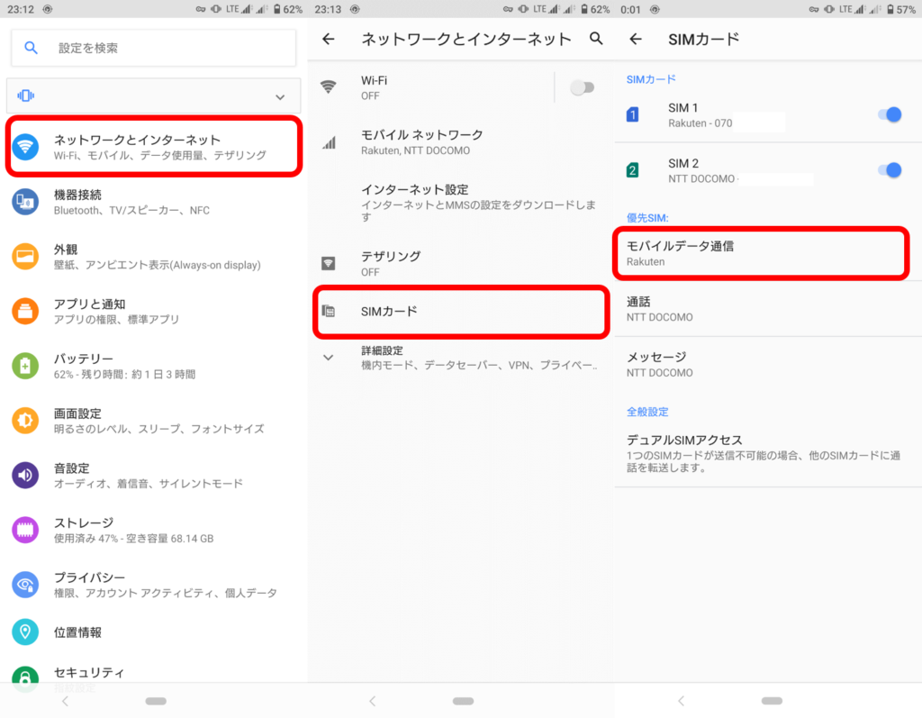
Task: Open 画面設定 brightness settings text
Action: coord(158,421)
